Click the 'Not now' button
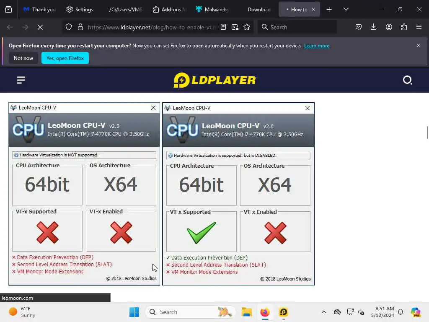The height and width of the screenshot is (322, 429). click(x=23, y=58)
